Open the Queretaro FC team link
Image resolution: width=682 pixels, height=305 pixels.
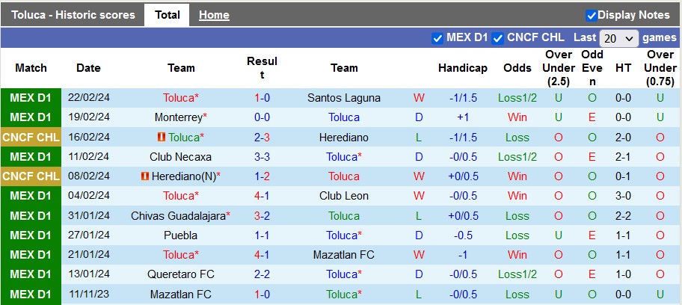(x=181, y=274)
